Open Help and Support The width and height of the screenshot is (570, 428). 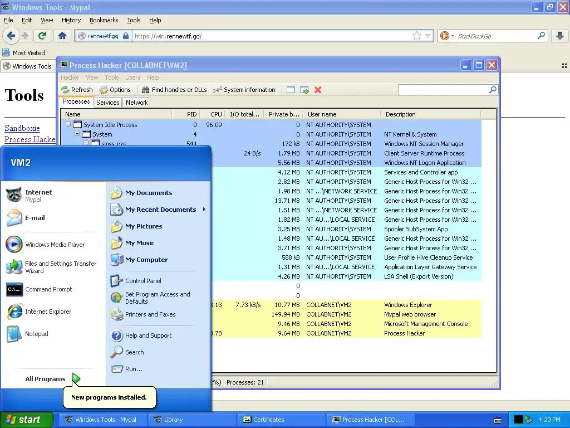[x=141, y=335]
